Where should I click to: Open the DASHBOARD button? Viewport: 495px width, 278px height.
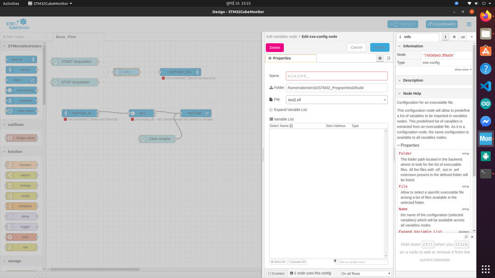click(441, 24)
